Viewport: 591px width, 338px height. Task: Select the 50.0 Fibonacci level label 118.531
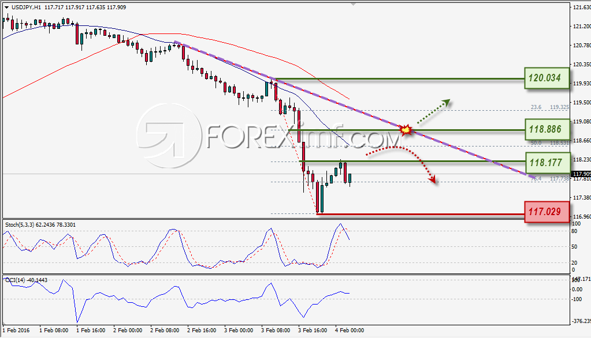coord(550,143)
